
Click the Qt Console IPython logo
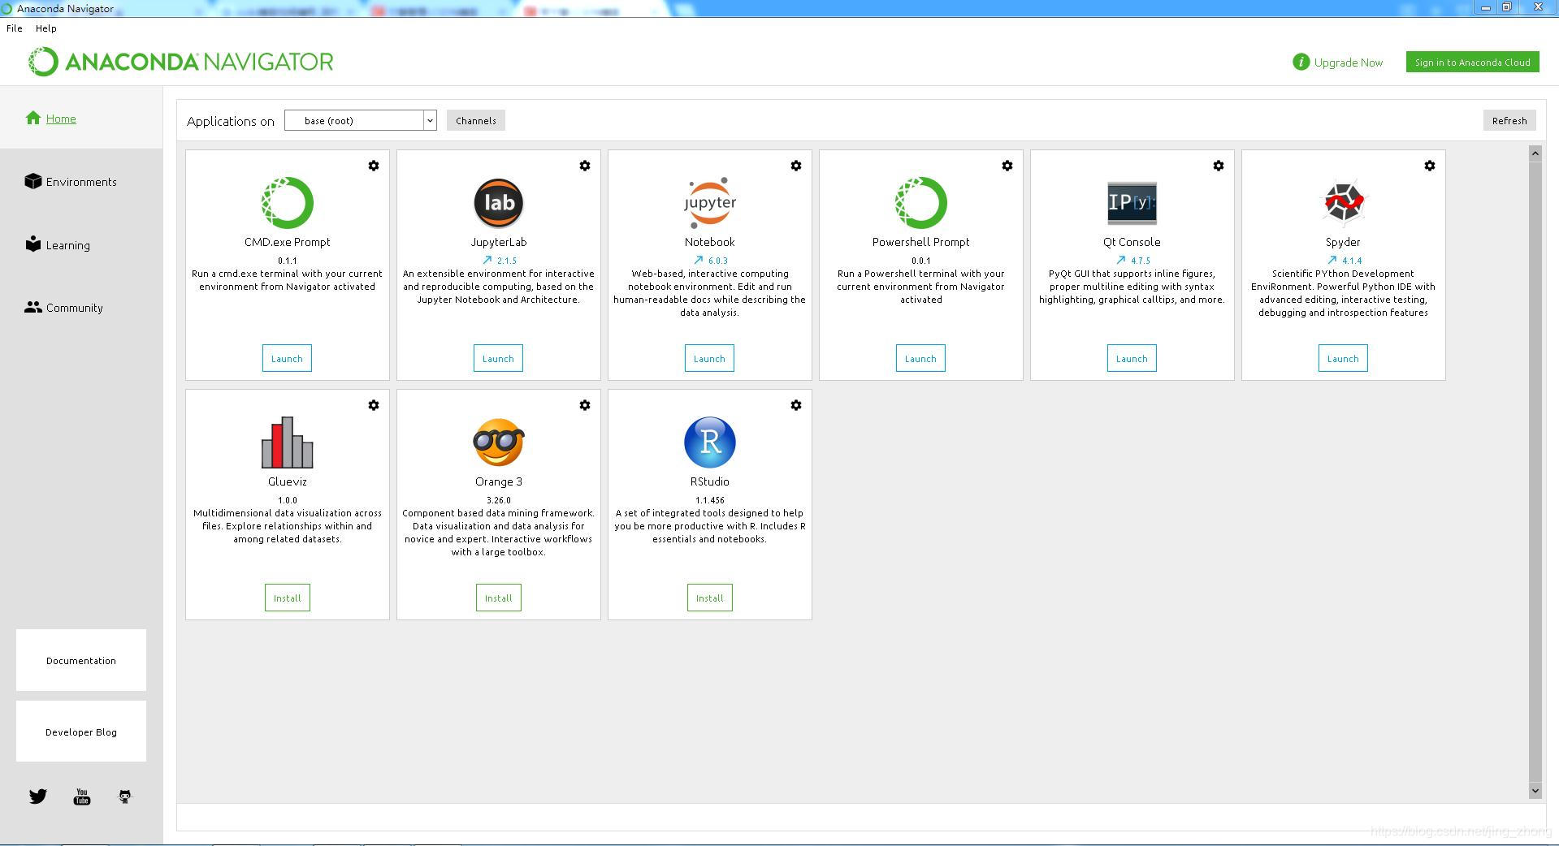1132,203
